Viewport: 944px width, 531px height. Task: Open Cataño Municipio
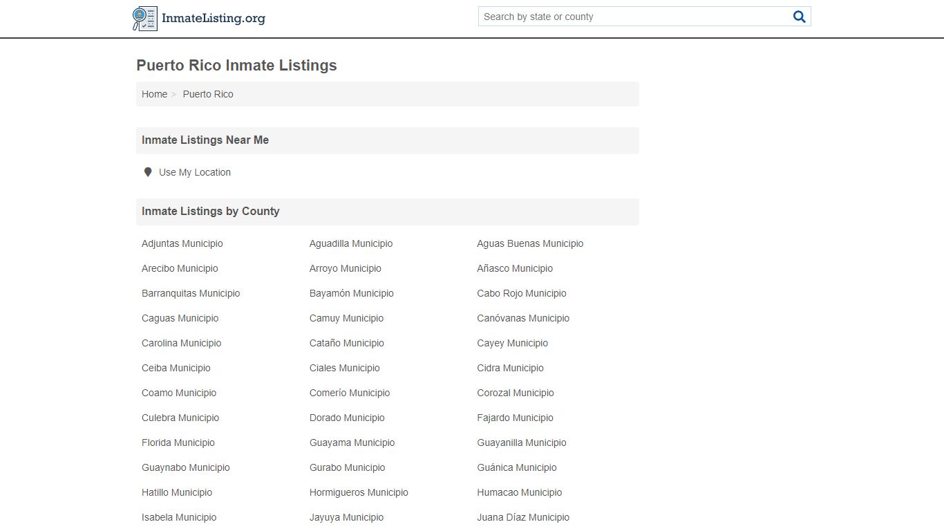[x=347, y=343]
